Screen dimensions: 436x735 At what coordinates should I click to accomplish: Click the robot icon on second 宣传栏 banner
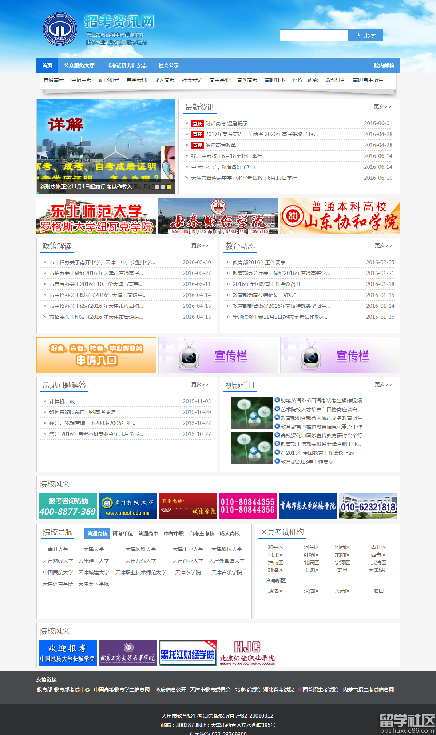pos(311,355)
